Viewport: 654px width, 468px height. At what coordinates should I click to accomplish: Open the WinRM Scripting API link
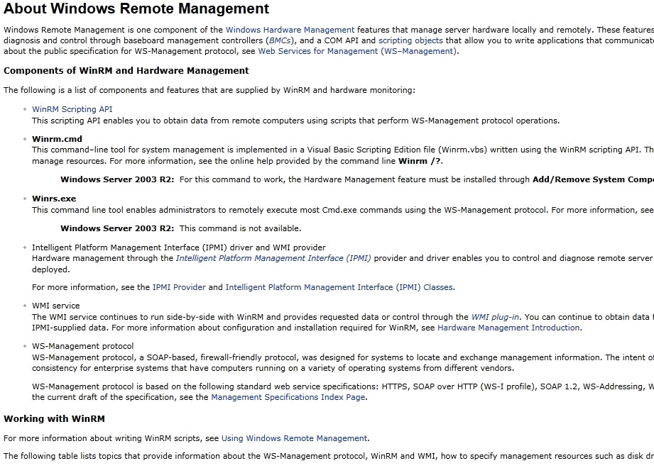point(72,109)
